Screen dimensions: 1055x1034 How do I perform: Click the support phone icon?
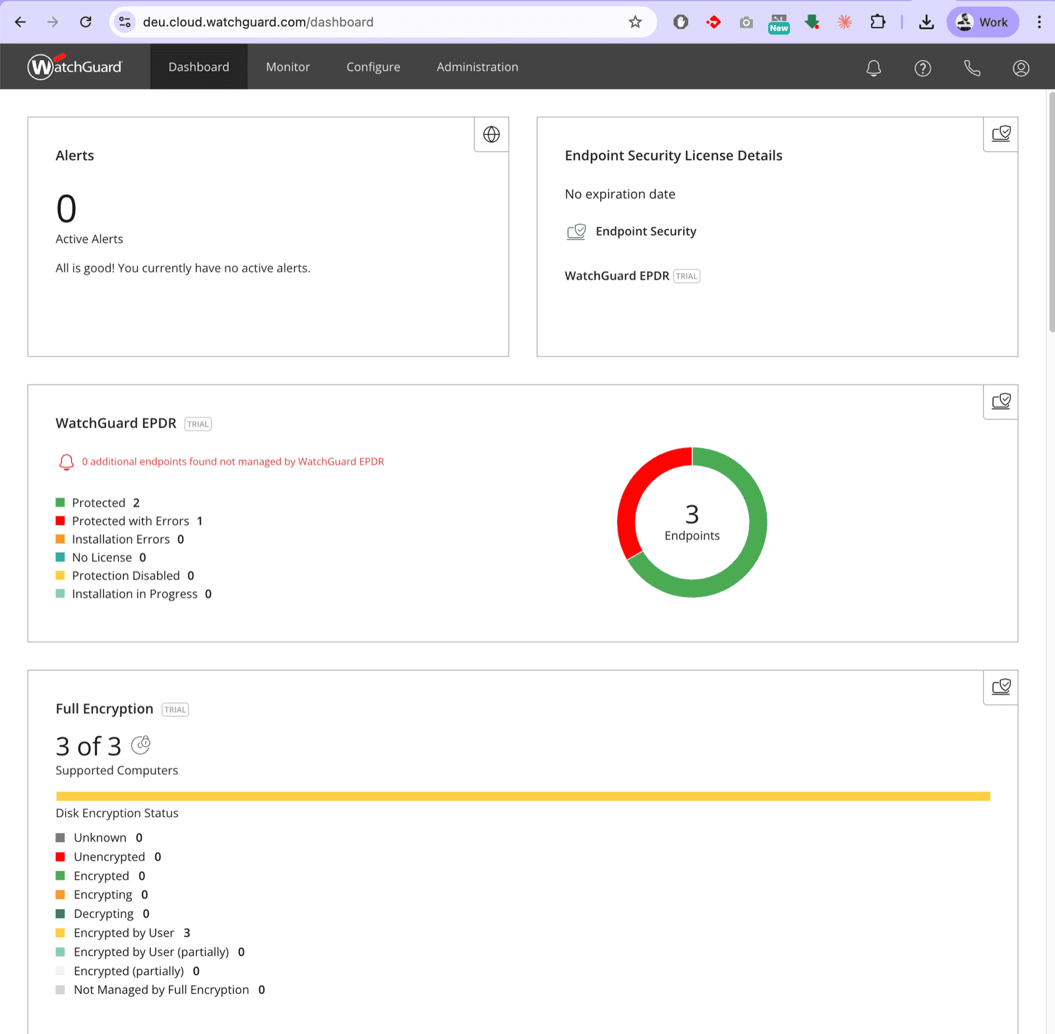click(x=971, y=67)
